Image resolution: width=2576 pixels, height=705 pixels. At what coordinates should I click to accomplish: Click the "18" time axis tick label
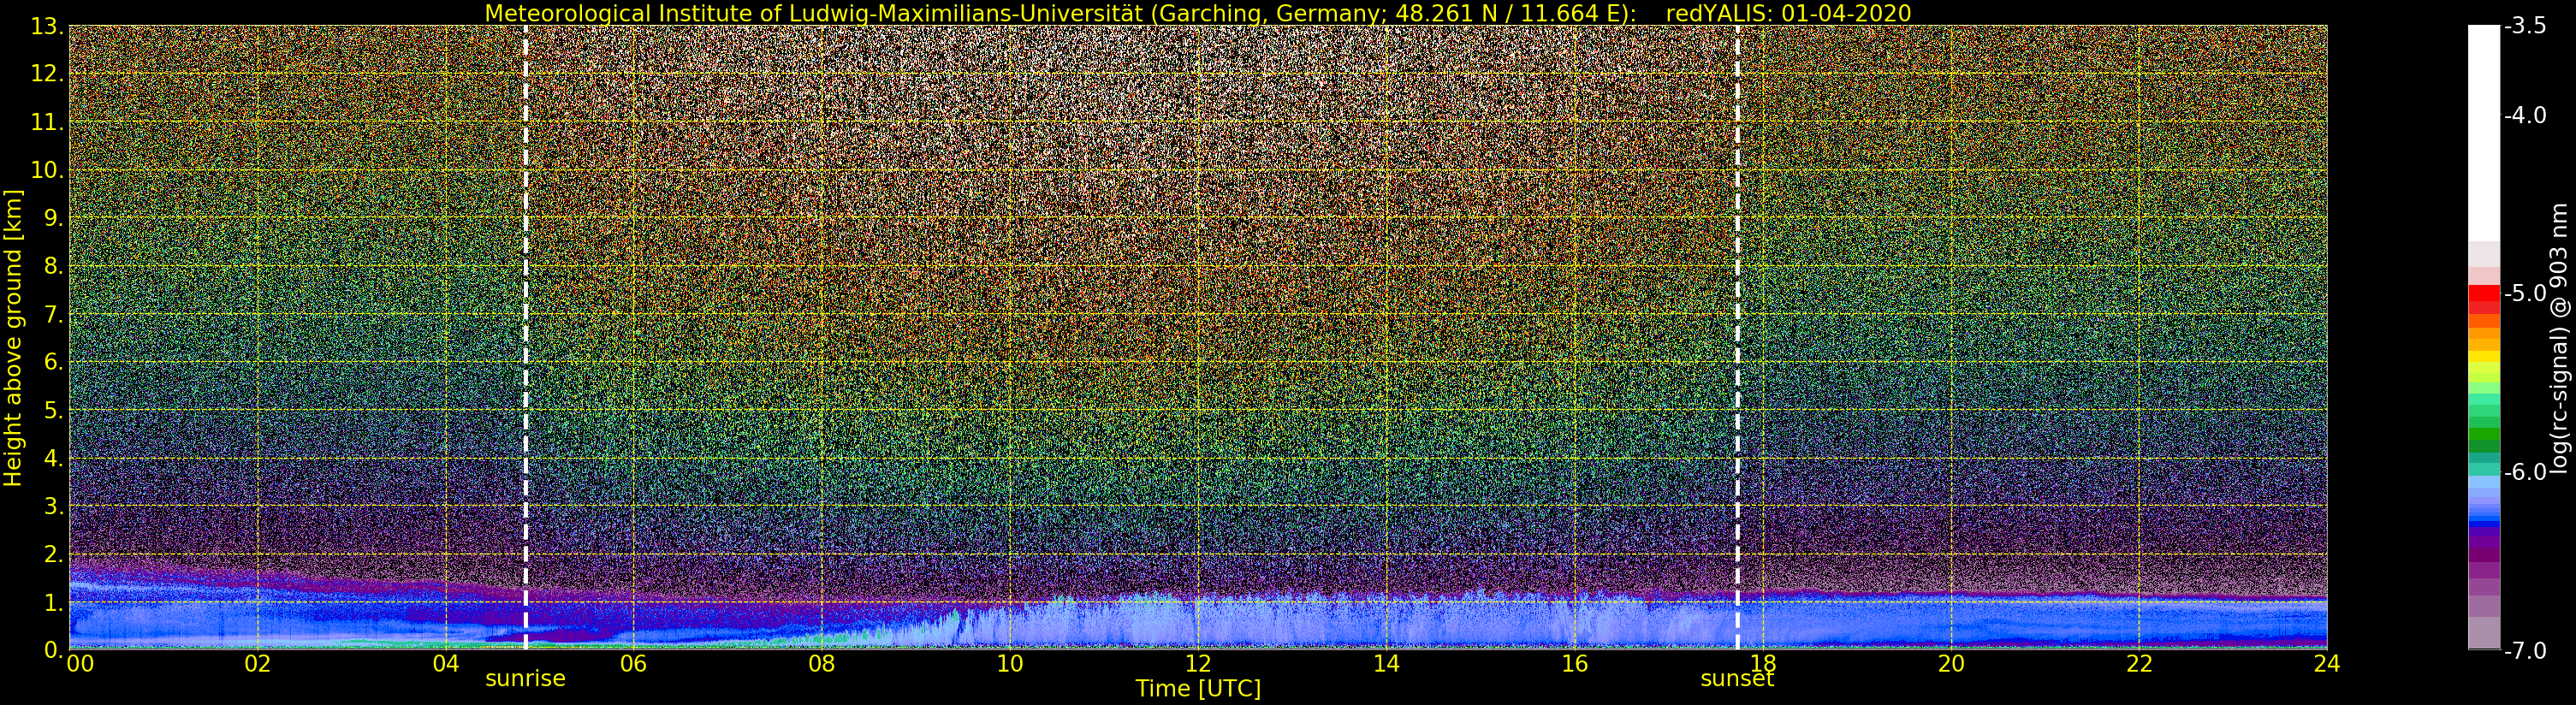1762,664
